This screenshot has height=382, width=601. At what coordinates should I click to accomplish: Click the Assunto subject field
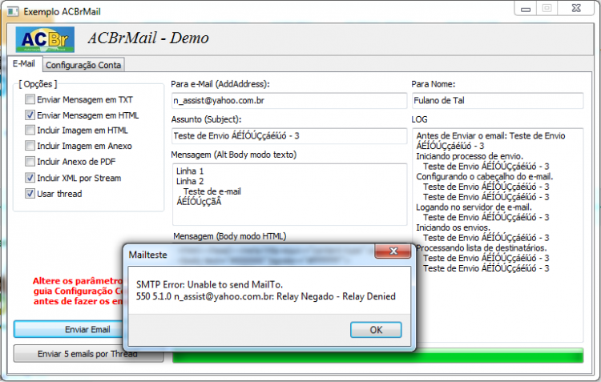(289, 135)
